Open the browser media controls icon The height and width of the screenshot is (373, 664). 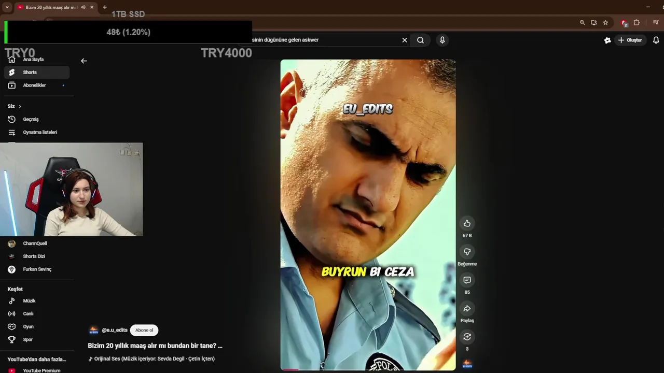[x=656, y=23]
